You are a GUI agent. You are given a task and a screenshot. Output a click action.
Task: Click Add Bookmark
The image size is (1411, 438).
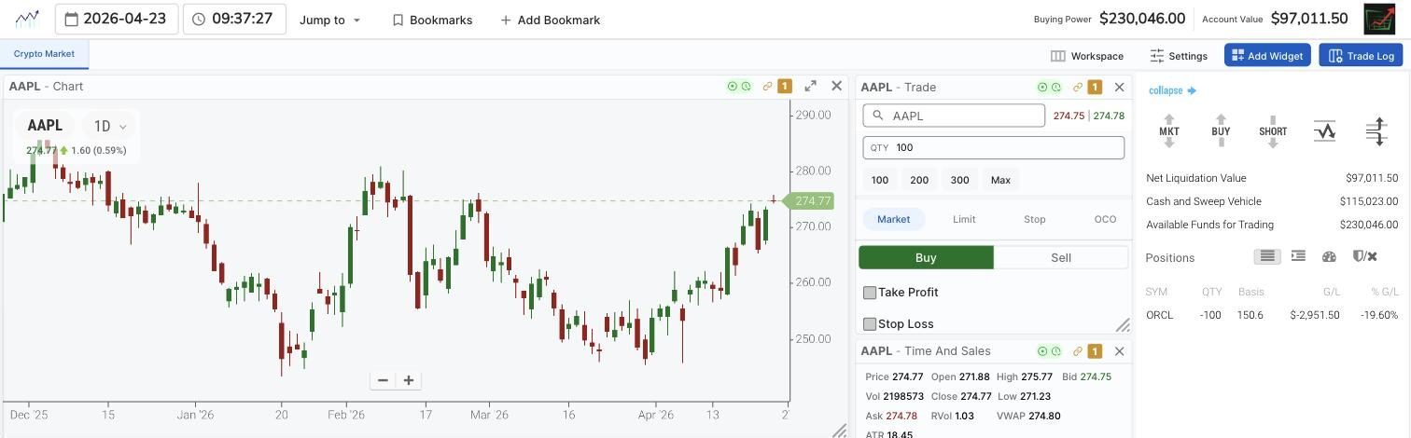click(x=551, y=20)
